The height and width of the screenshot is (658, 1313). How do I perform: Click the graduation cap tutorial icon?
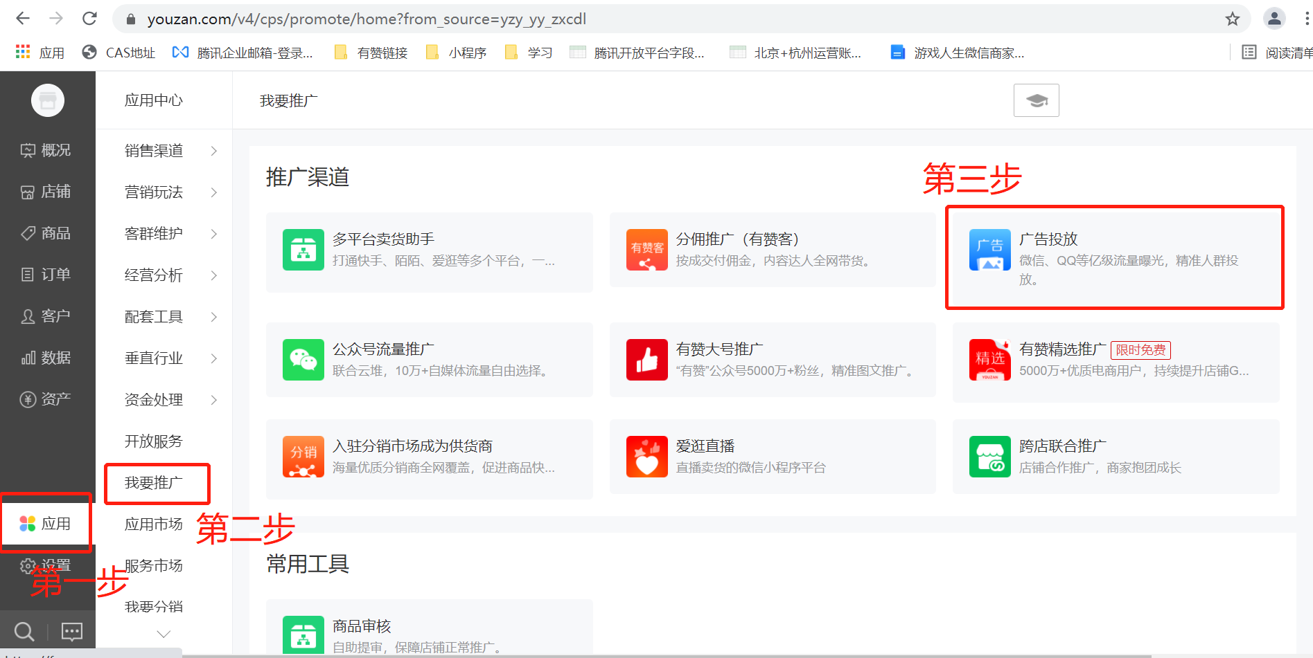(x=1036, y=100)
